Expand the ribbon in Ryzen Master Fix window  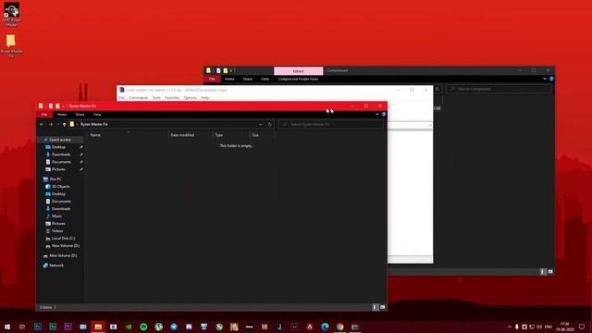coord(376,115)
